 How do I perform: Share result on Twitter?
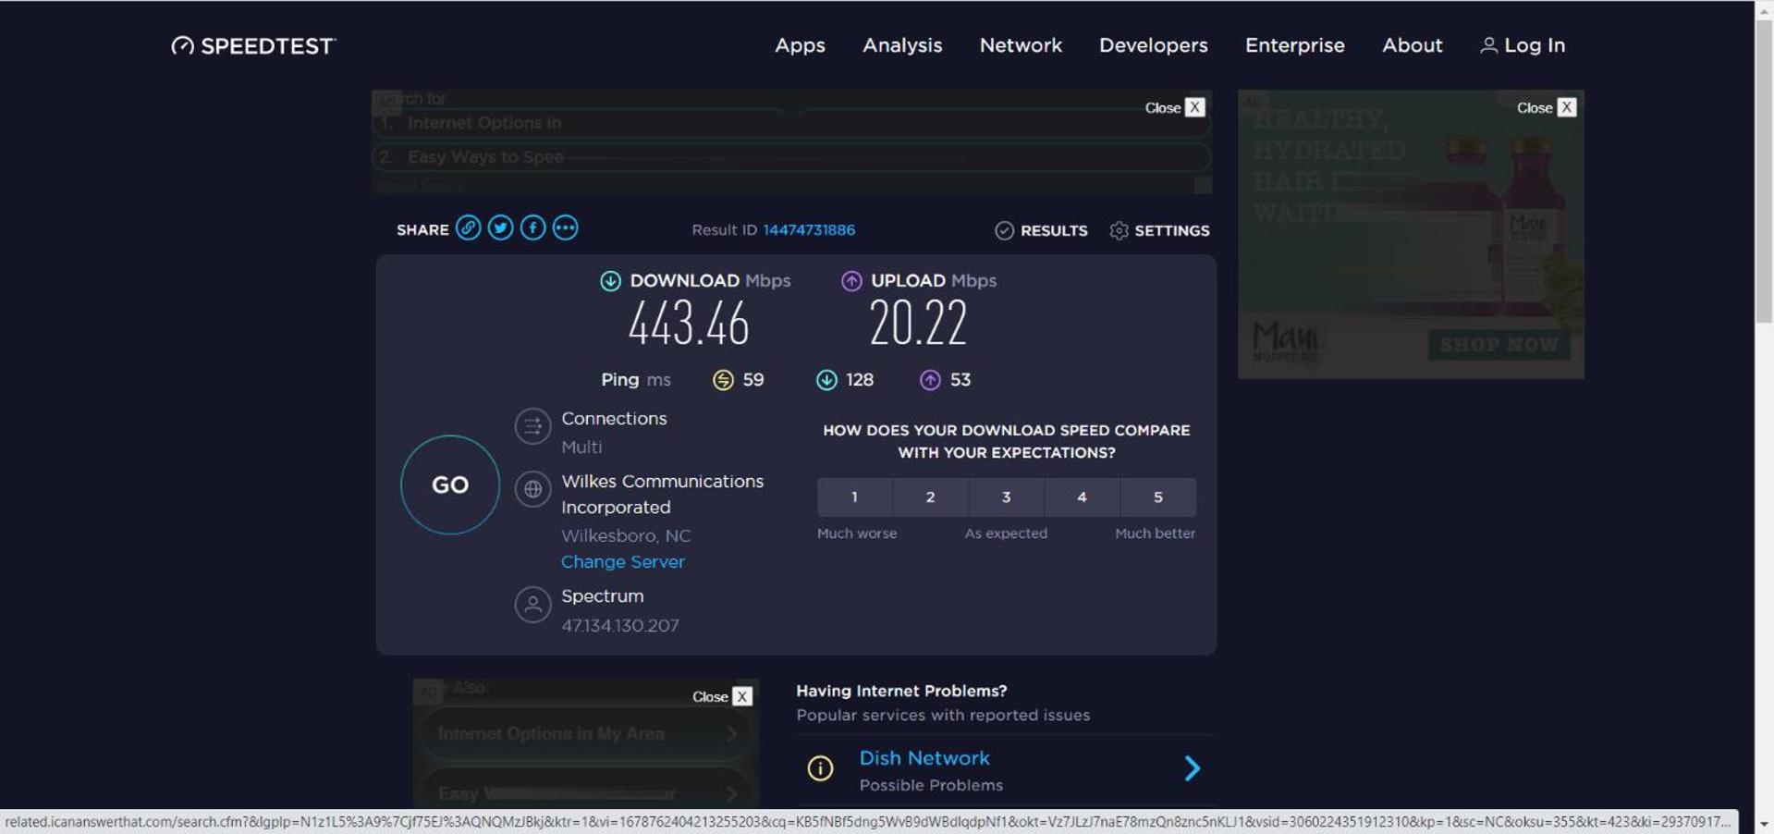point(501,228)
